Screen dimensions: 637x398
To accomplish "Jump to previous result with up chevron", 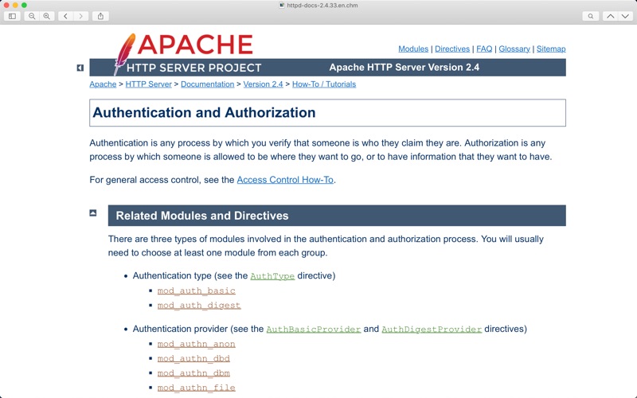I will (610, 16).
